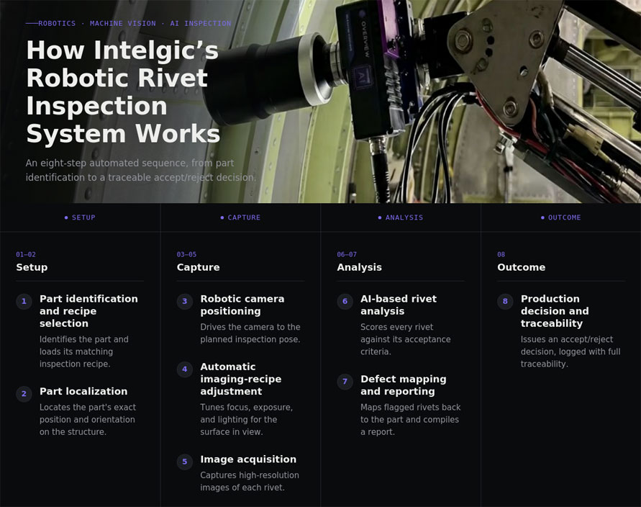Screen dimensions: 641x507
Task: Click 'Drives the camera to the planned' description
Action: pyautogui.click(x=250, y=333)
